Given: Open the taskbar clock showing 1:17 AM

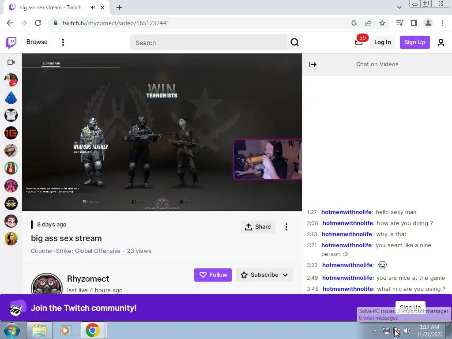Looking at the screenshot, I should click(429, 331).
